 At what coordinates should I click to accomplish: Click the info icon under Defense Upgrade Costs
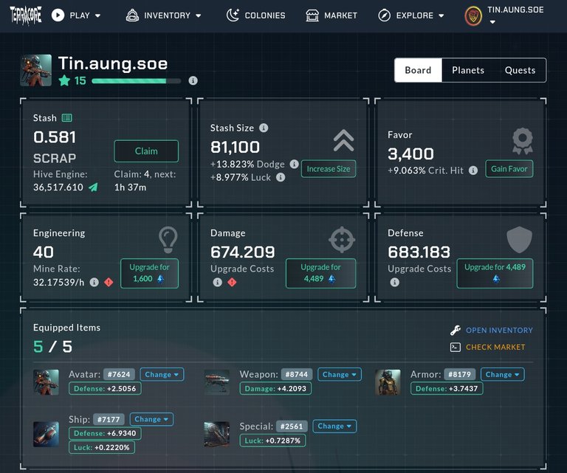pyautogui.click(x=394, y=282)
